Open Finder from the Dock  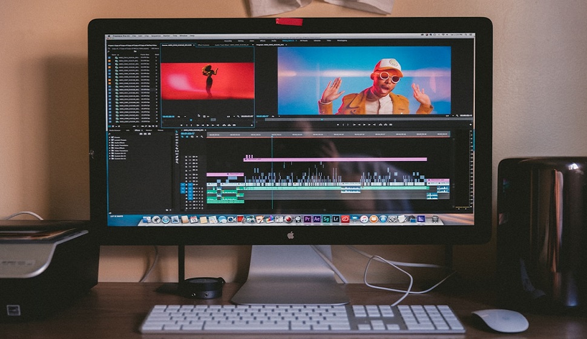[x=146, y=220]
